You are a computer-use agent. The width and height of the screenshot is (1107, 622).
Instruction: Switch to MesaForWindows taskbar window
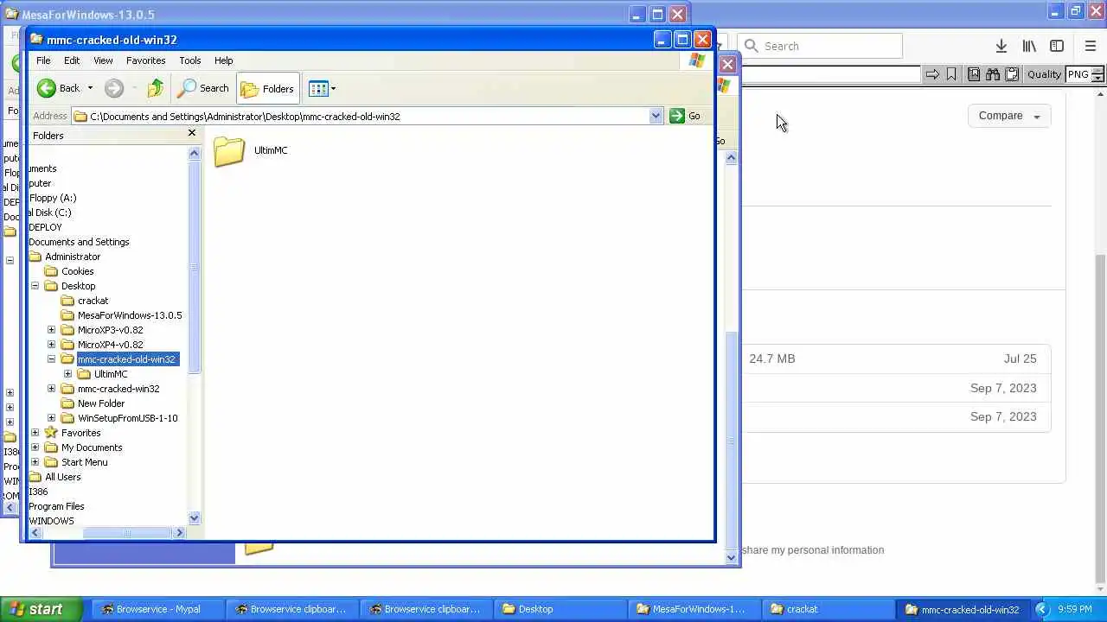point(694,609)
